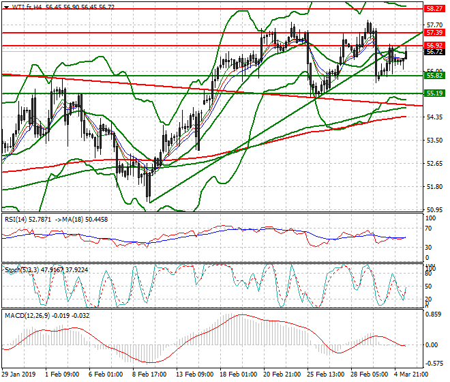Click the MACD scale value -0.575
This screenshot has height=382, width=450.
(434, 364)
